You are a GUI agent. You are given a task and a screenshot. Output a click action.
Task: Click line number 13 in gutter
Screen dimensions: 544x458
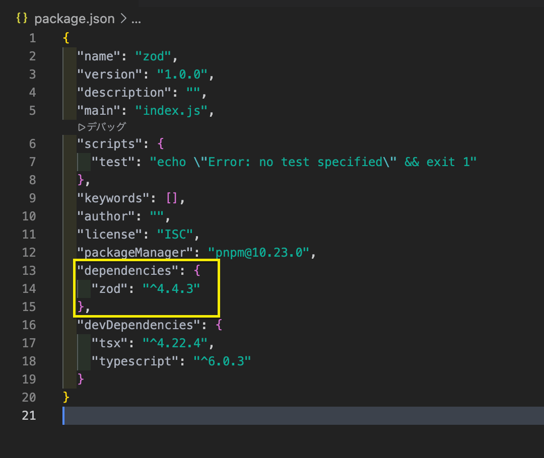pyautogui.click(x=29, y=271)
